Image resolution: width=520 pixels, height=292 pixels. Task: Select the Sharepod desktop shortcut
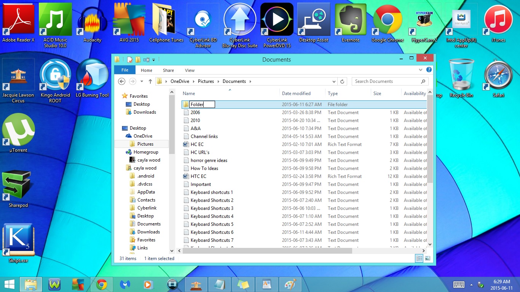coord(18,188)
